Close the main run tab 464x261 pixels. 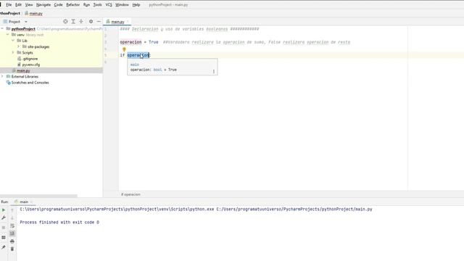(x=31, y=202)
